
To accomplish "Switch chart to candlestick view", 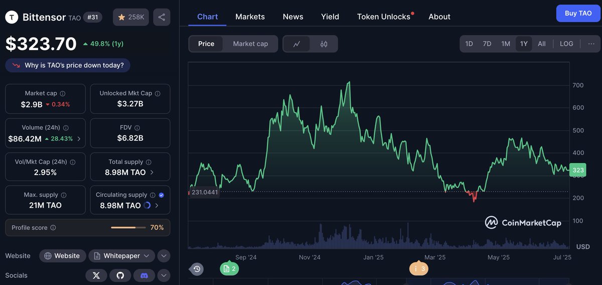I will click(324, 44).
